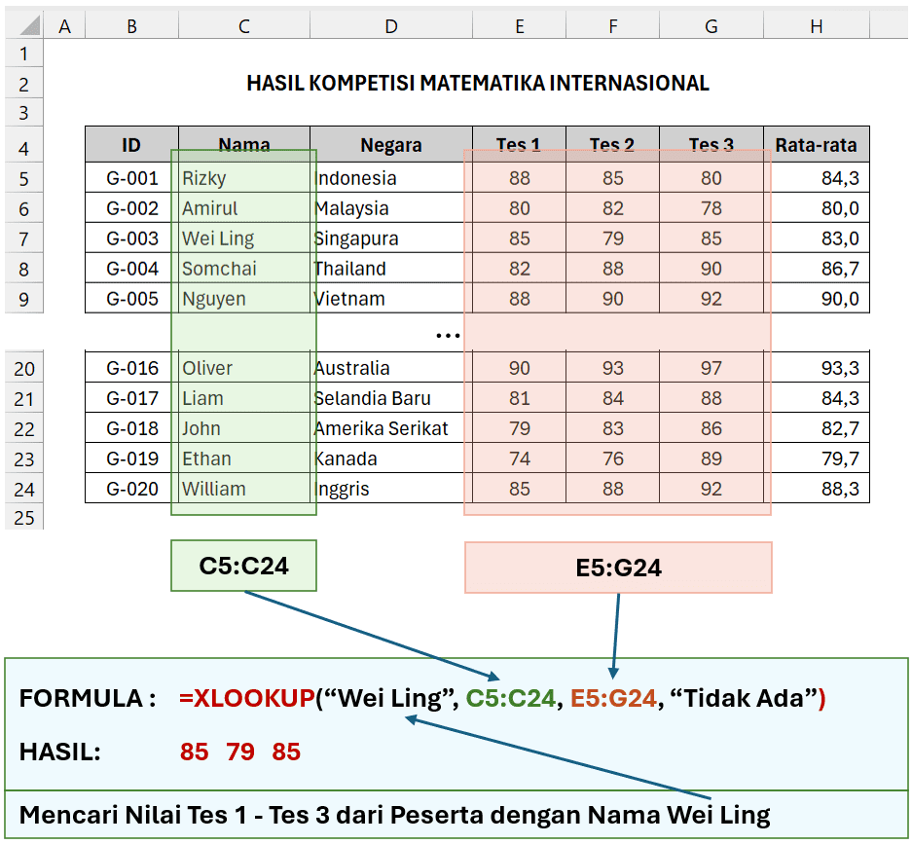The height and width of the screenshot is (844, 912).
Task: Click the pink E5:G24 label box
Action: click(x=618, y=568)
